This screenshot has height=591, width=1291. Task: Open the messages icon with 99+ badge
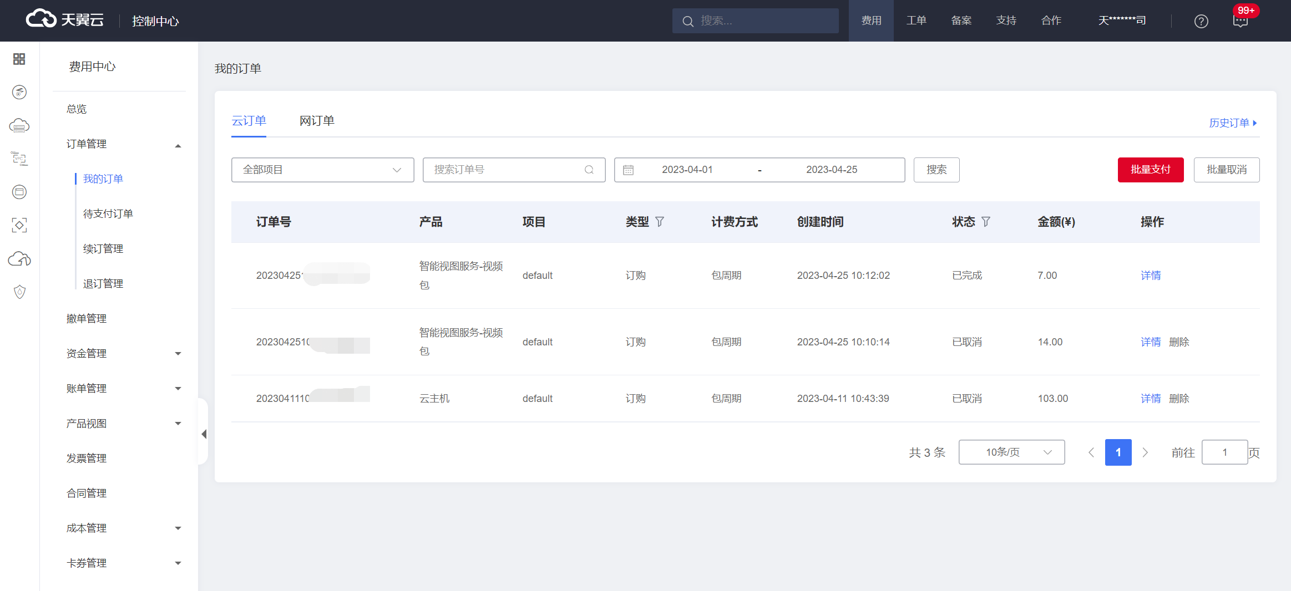tap(1241, 21)
